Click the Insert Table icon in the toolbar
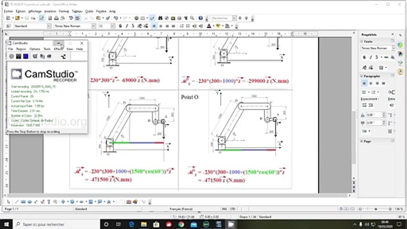The height and width of the screenshot is (229, 407). [143, 18]
